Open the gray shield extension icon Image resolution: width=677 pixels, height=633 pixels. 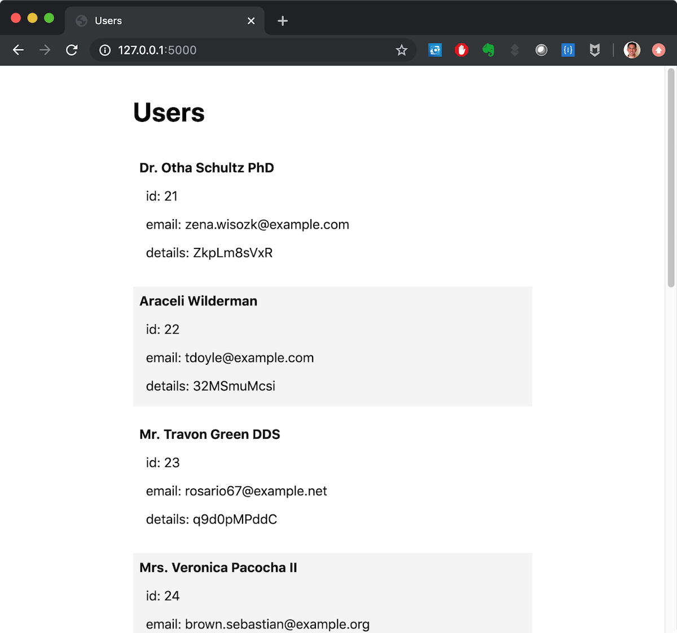point(595,50)
